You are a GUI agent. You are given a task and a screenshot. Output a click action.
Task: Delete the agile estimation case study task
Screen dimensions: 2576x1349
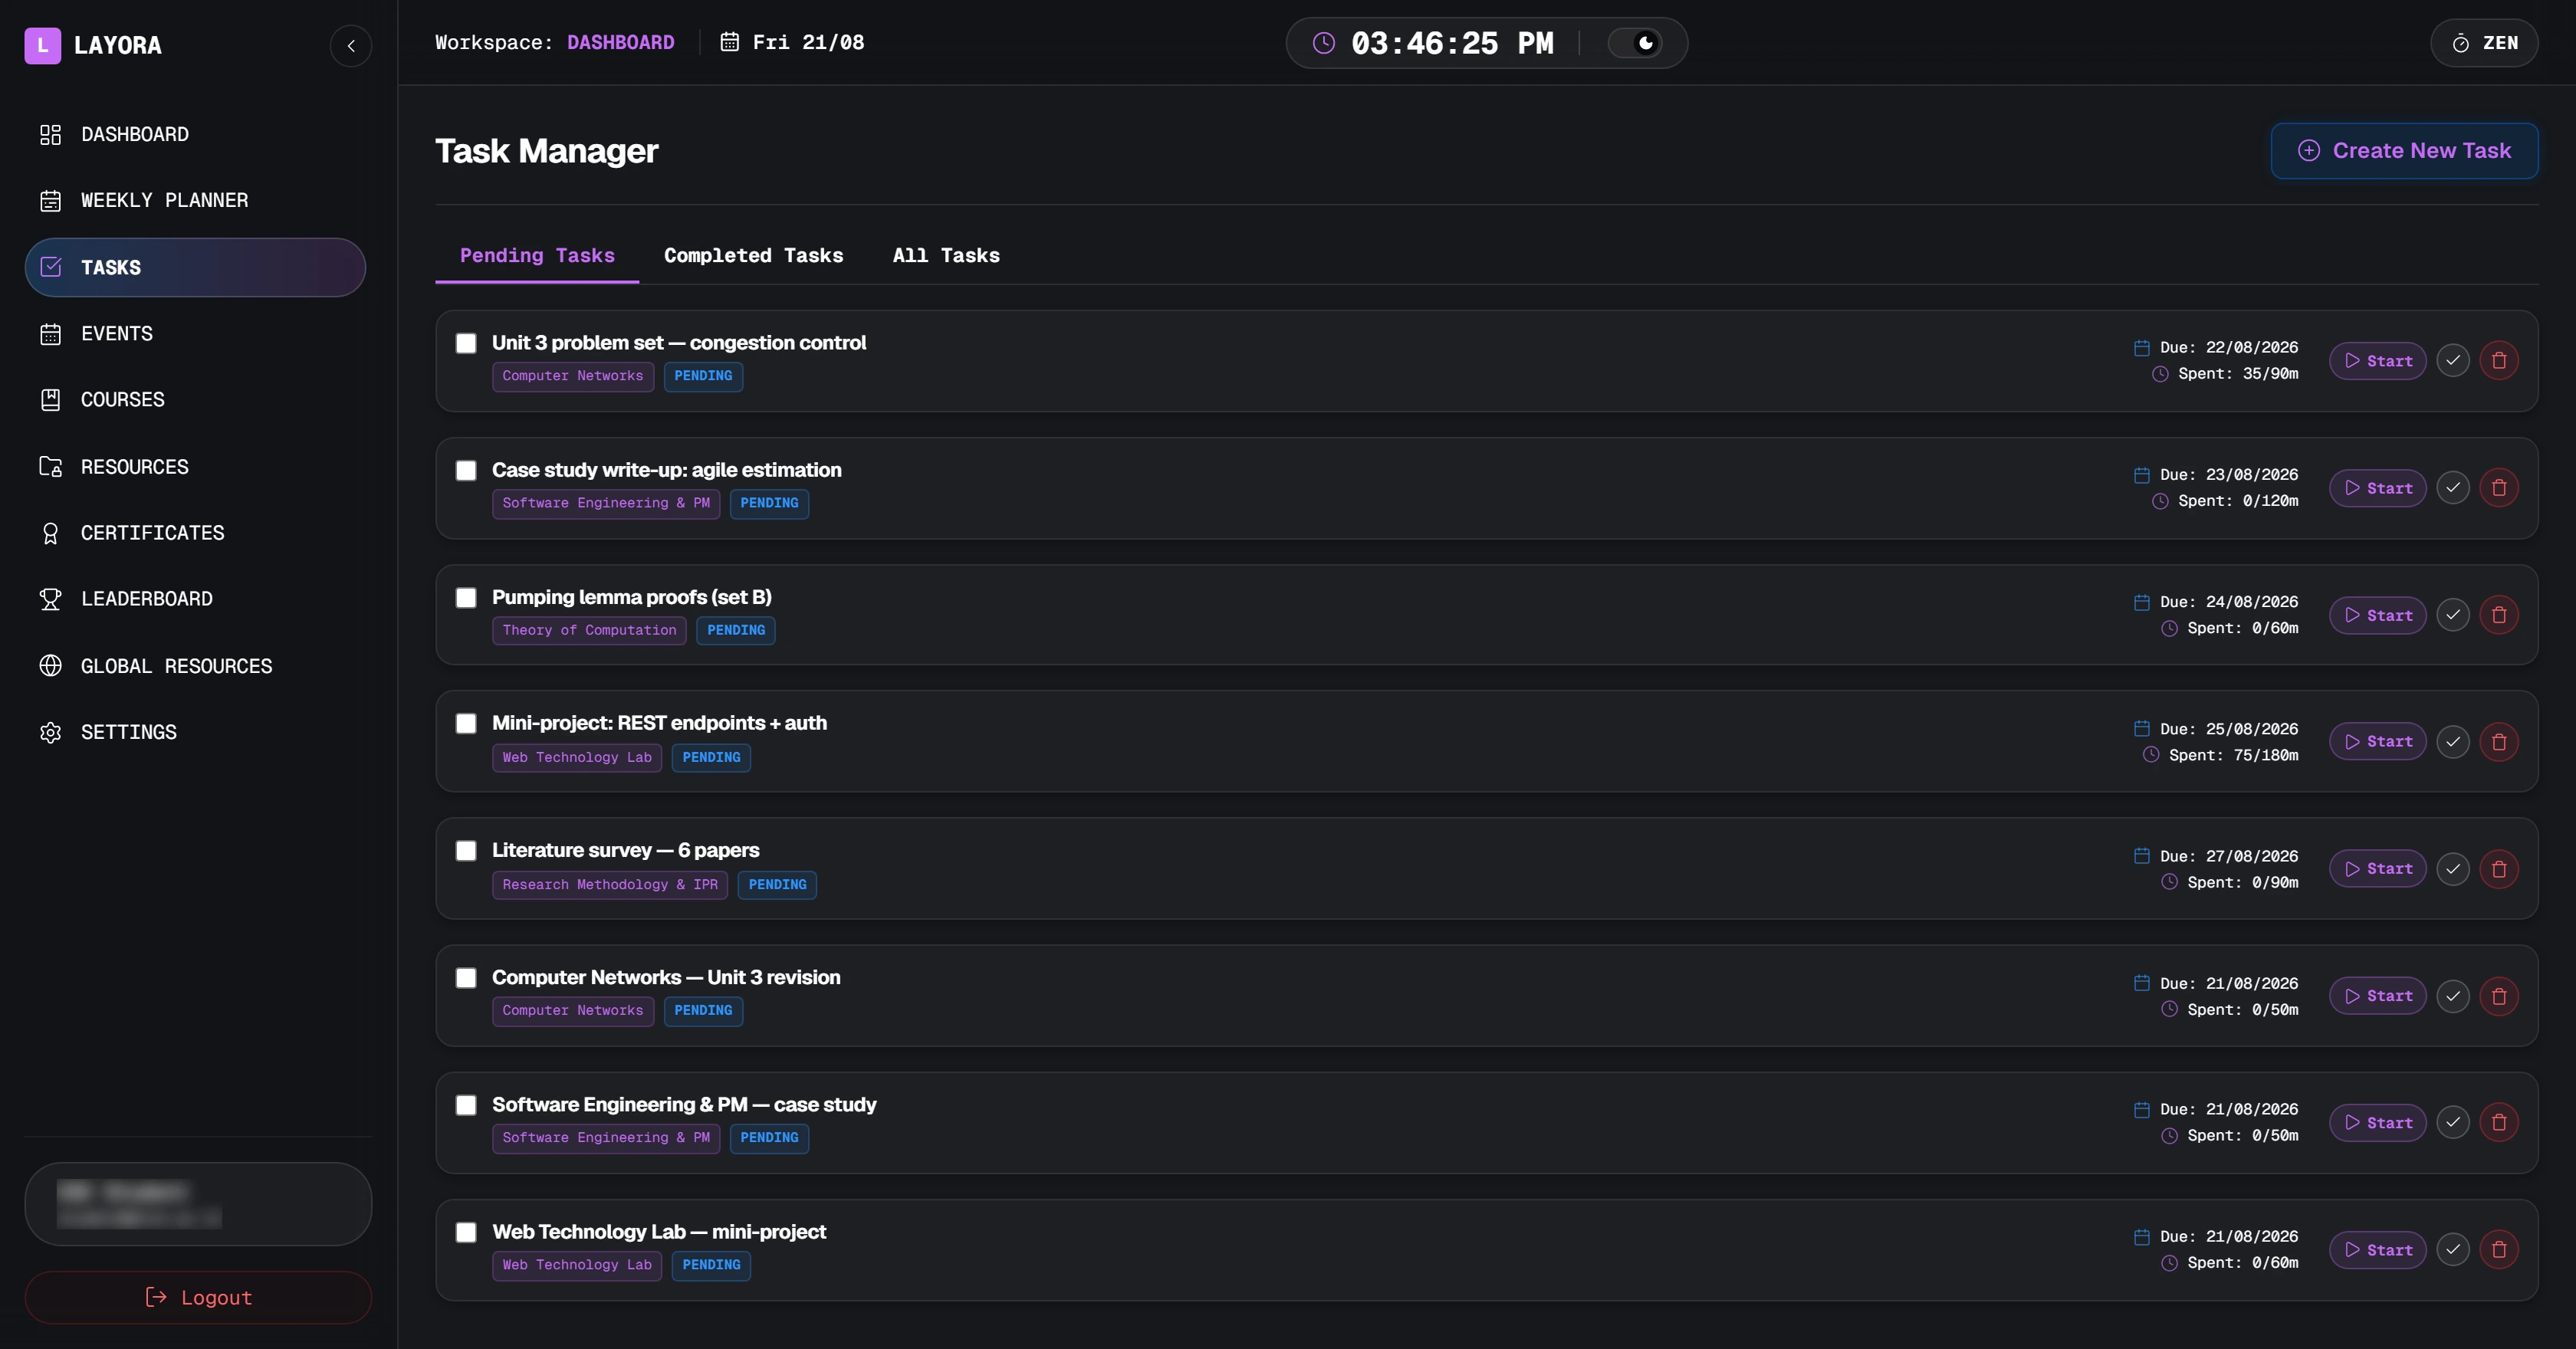coord(2499,487)
